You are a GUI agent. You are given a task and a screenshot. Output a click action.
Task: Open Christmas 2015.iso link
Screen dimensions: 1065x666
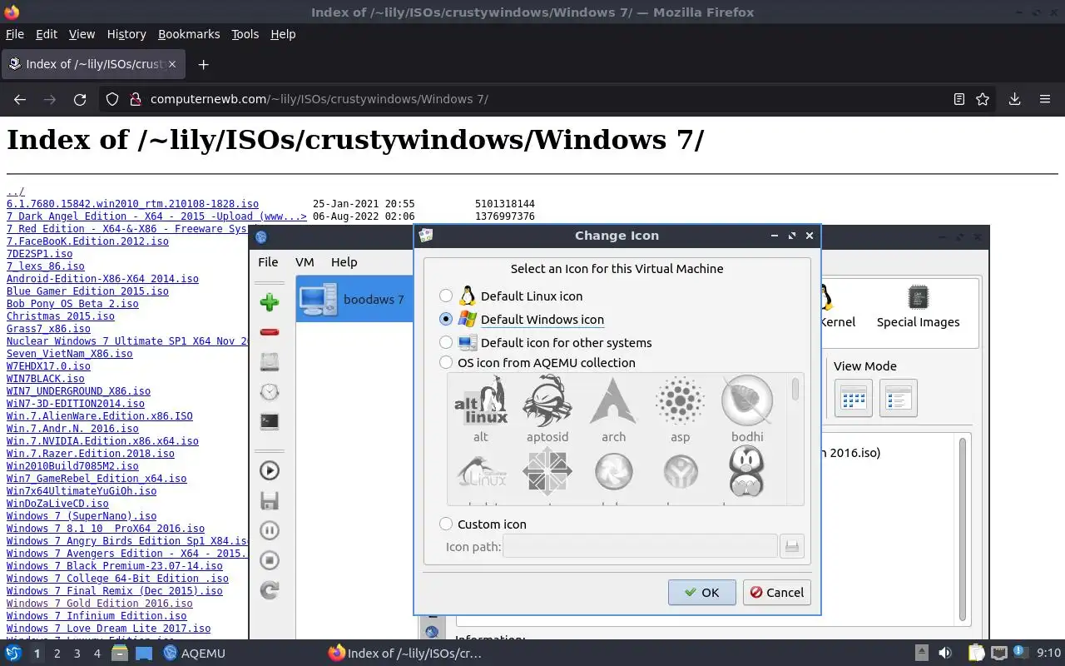click(x=61, y=316)
